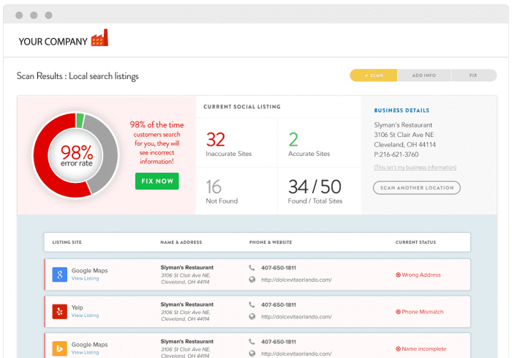Screen dimensions: 512x358
Task: Click the phone icon in Wrong Address row
Action: click(x=252, y=268)
